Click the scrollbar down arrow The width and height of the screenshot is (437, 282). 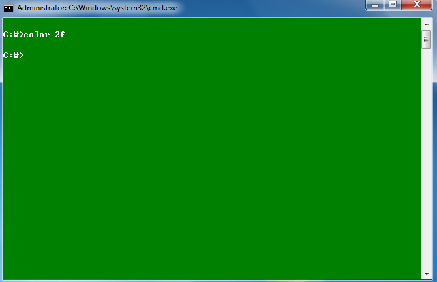[x=427, y=274]
